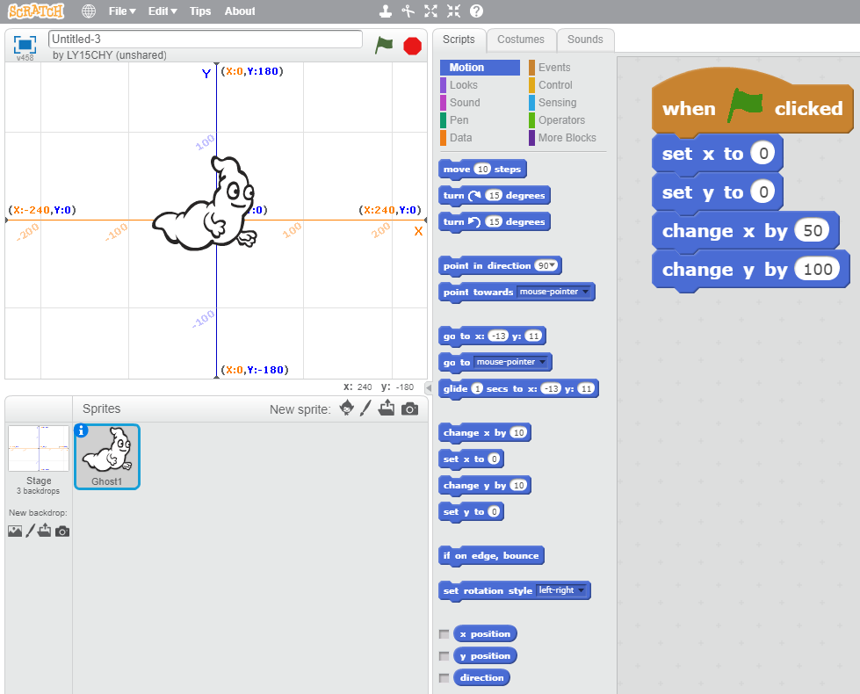Open the Ghost1 sprite info button
The height and width of the screenshot is (694, 860).
point(82,430)
